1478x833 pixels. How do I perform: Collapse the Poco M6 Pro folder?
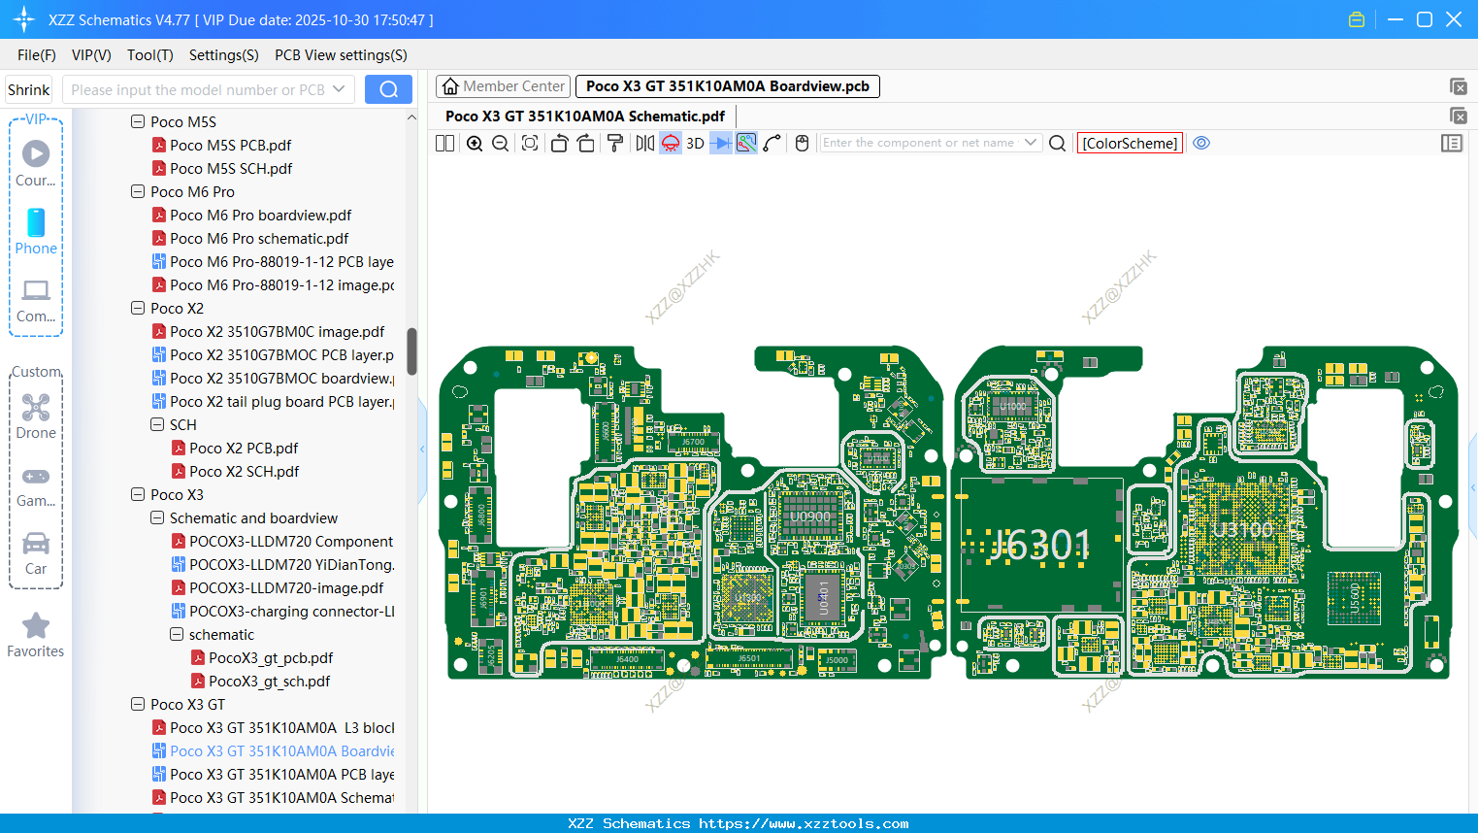tap(138, 192)
